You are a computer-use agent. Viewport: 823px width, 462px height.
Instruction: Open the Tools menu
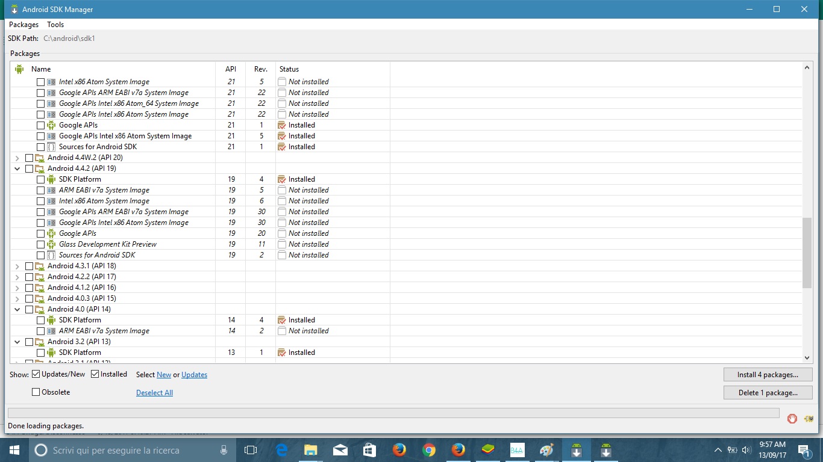(x=55, y=25)
